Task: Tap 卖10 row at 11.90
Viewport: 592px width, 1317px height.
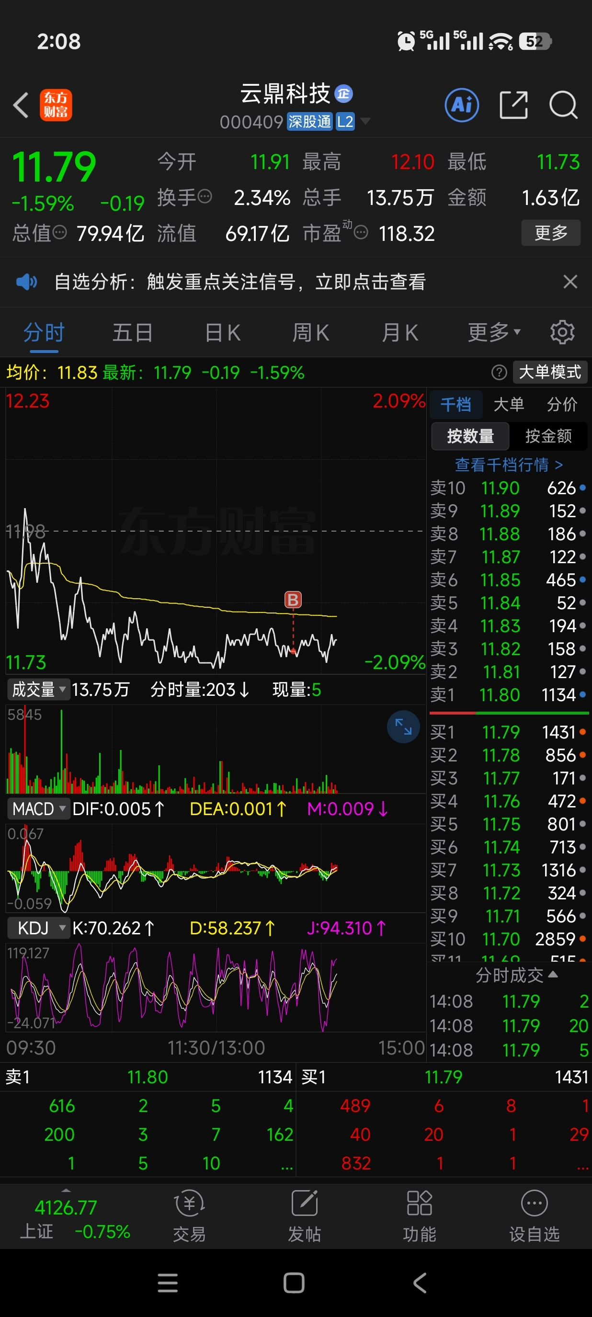Action: pos(509,488)
